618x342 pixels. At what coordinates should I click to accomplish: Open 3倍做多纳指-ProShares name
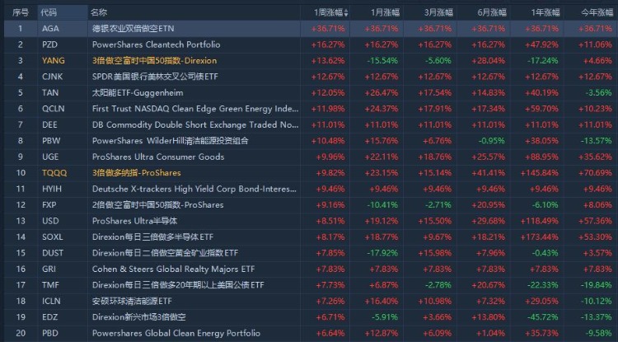(136, 172)
